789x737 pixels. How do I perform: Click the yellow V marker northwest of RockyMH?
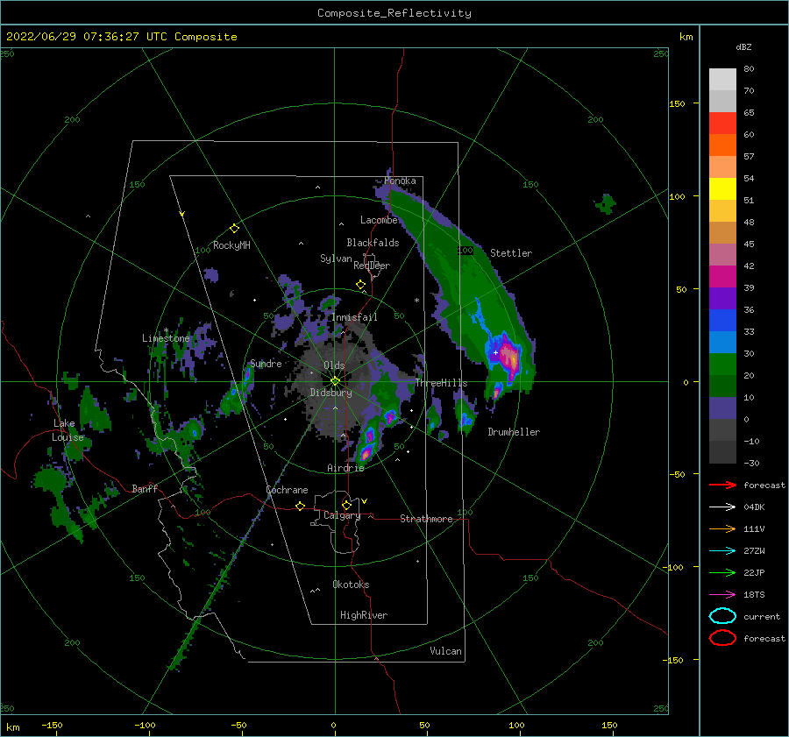point(182,214)
